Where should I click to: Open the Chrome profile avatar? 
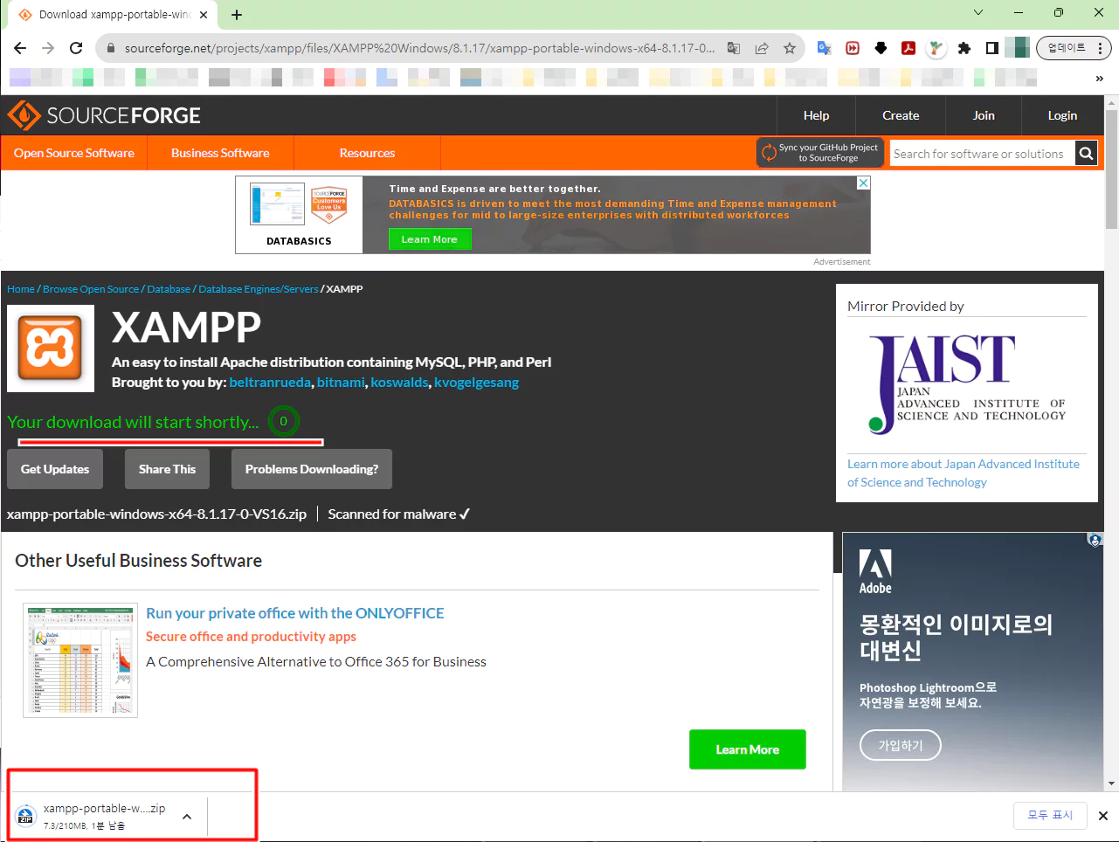pos(1018,48)
